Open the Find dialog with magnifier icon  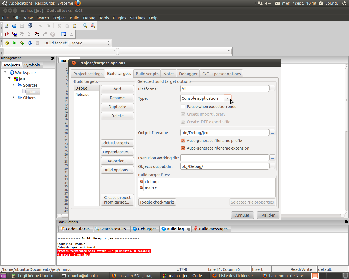coord(85,25)
